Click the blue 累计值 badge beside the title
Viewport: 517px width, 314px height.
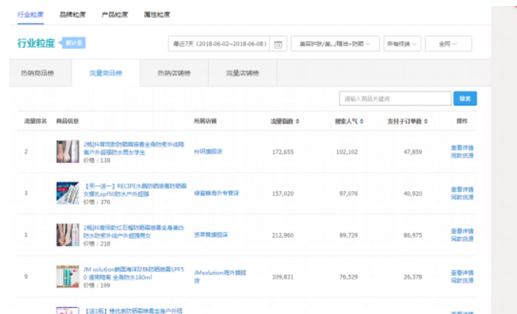[x=73, y=43]
